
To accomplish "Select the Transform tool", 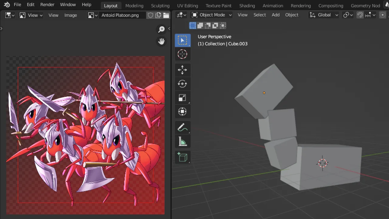I will click(x=182, y=112).
